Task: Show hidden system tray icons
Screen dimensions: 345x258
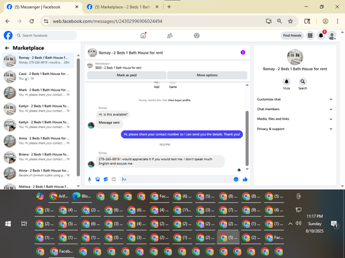Action: pos(290,224)
